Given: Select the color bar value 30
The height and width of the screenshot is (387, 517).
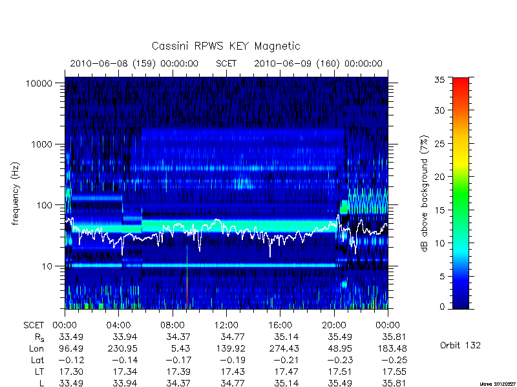Looking at the screenshot, I should (x=439, y=110).
